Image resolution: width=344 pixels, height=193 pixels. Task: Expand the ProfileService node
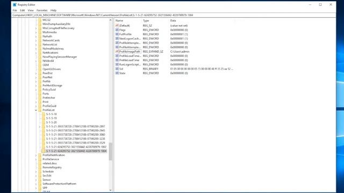click(36, 159)
